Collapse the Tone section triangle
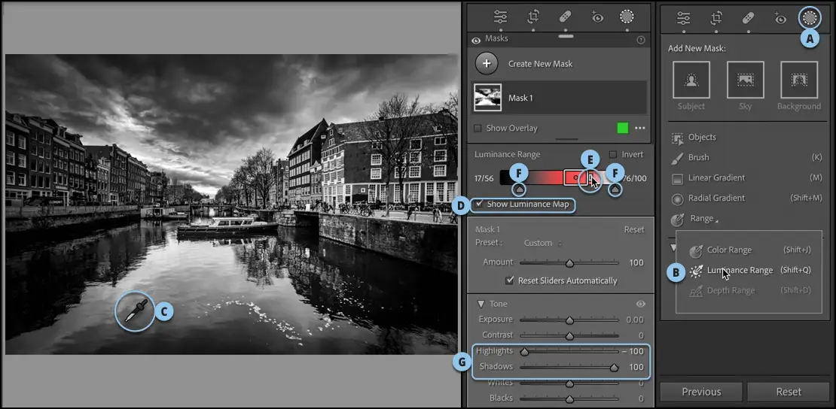 [480, 304]
